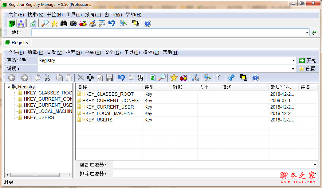Sort by the 最后写入 column header

point(283,87)
